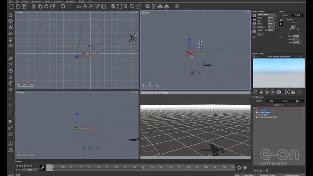Click the timeline go-to-end button
Image resolution: width=313 pixels, height=176 pixels.
[31, 166]
